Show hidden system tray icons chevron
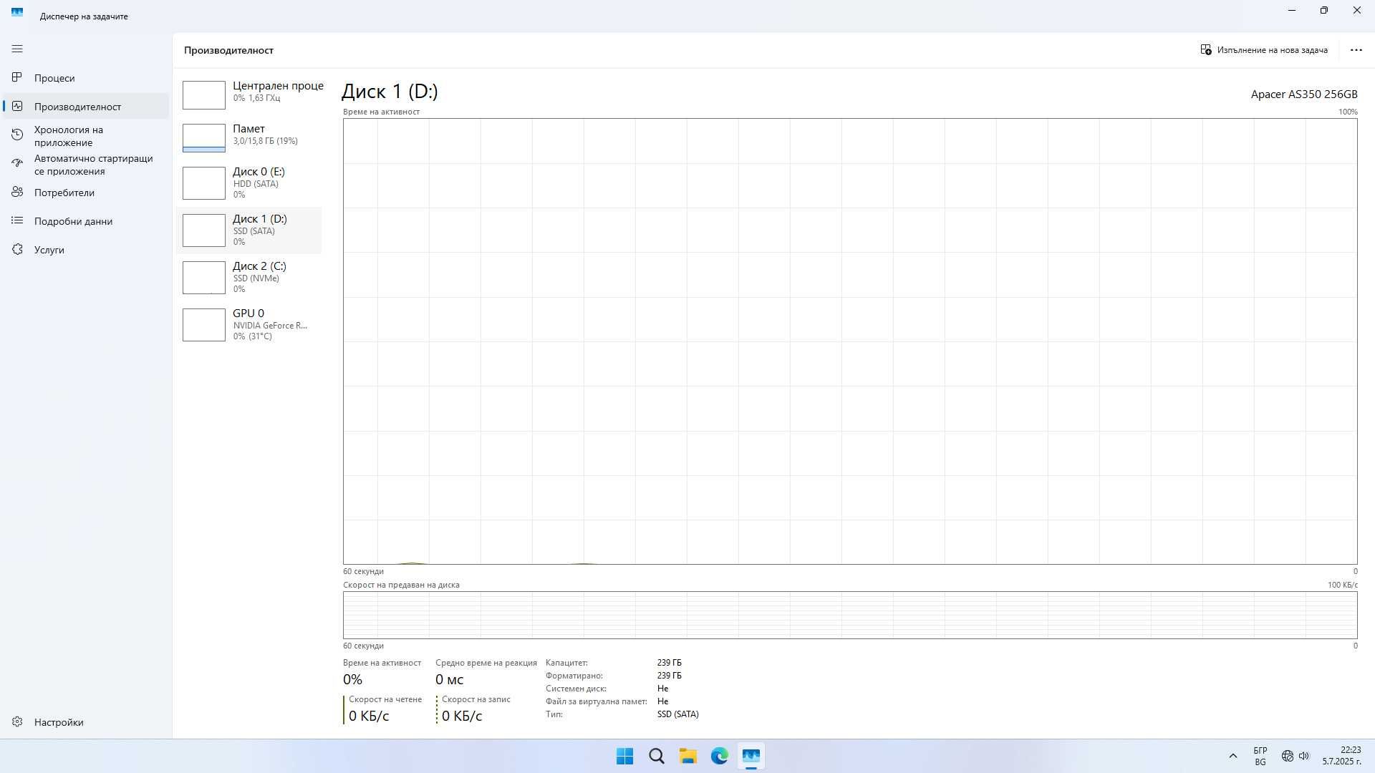Image resolution: width=1375 pixels, height=773 pixels. tap(1232, 756)
